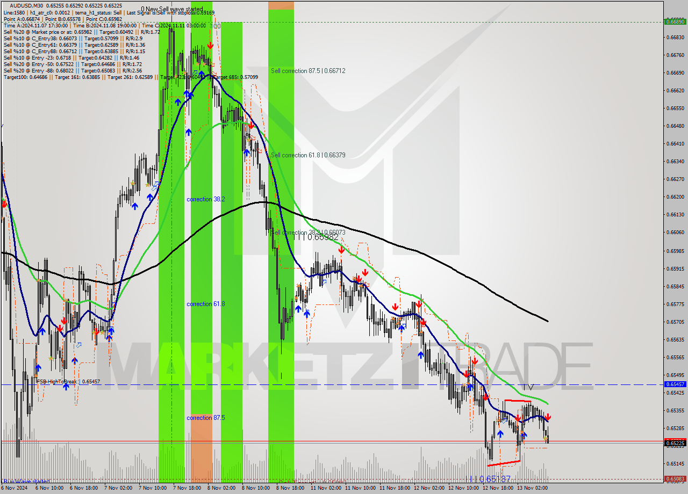688x494 pixels.
Task: Click the 'Line:1580' indicator info line
Action: 109,12
